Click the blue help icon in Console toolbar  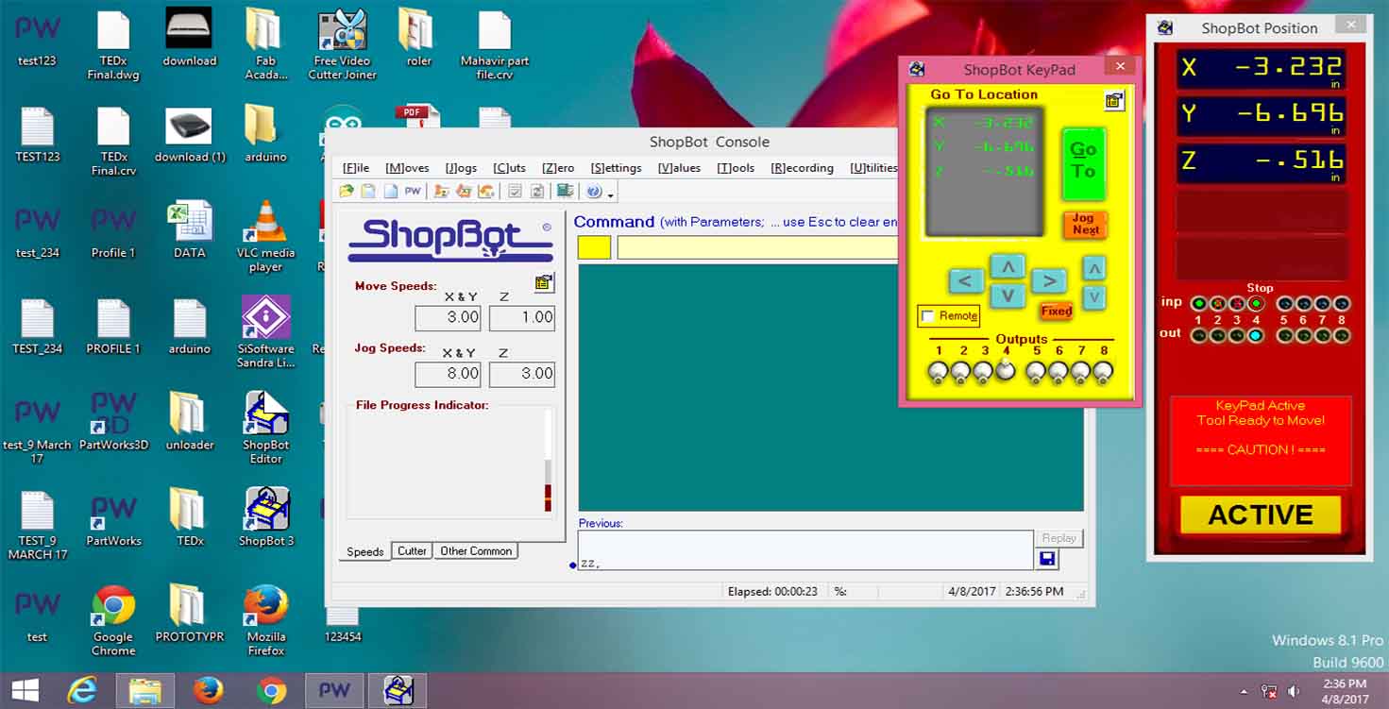click(594, 191)
